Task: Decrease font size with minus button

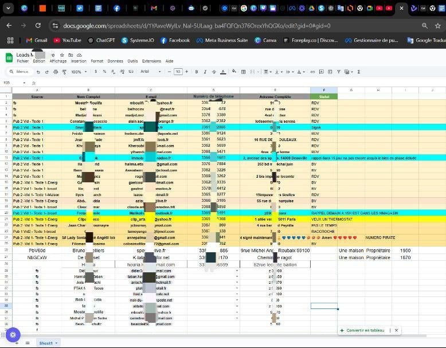Action: [169, 72]
